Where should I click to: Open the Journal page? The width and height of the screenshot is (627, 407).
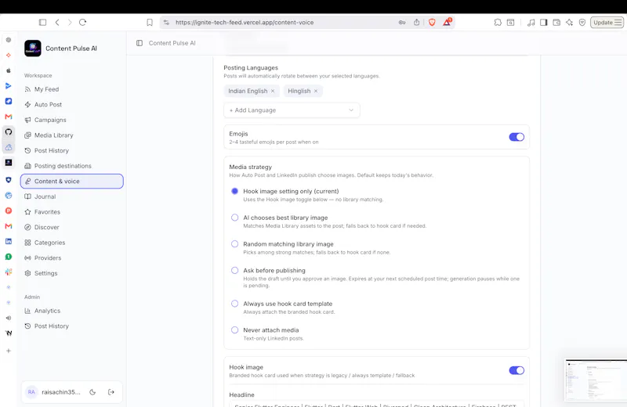tap(72, 196)
